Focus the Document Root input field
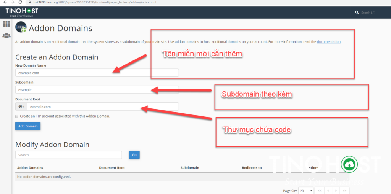The height and width of the screenshot is (194, 391). (x=103, y=107)
